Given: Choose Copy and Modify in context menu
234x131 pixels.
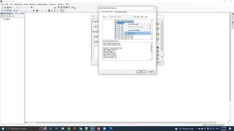Looking at the screenshot, I should click(x=137, y=30).
